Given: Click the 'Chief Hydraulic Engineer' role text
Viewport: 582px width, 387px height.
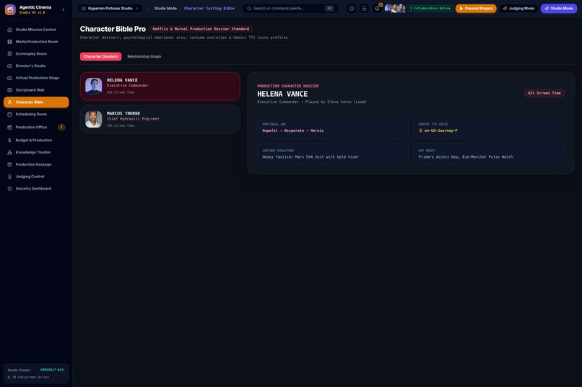Looking at the screenshot, I should pos(134,119).
